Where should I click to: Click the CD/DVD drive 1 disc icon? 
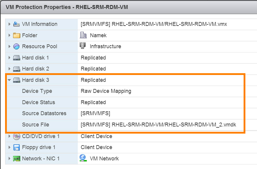[17, 136]
